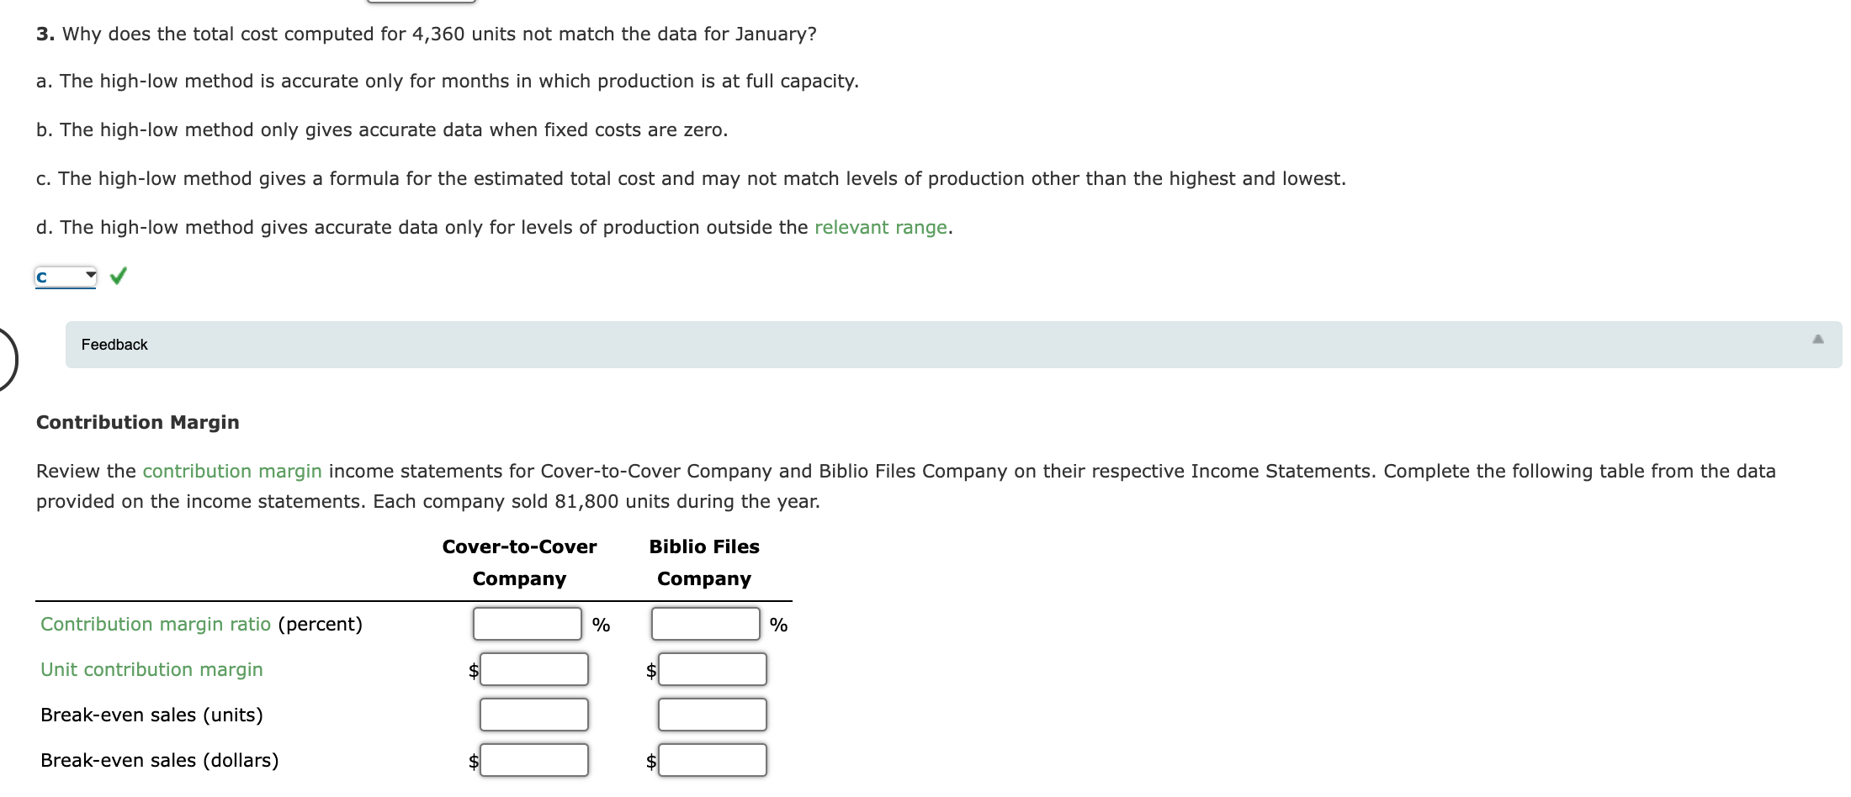The height and width of the screenshot is (797, 1851).
Task: Click the Biblio Files unit contribution margin field
Action: pyautogui.click(x=712, y=669)
